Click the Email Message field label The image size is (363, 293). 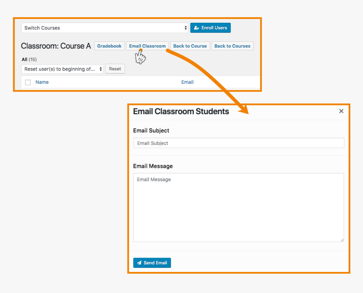[153, 166]
